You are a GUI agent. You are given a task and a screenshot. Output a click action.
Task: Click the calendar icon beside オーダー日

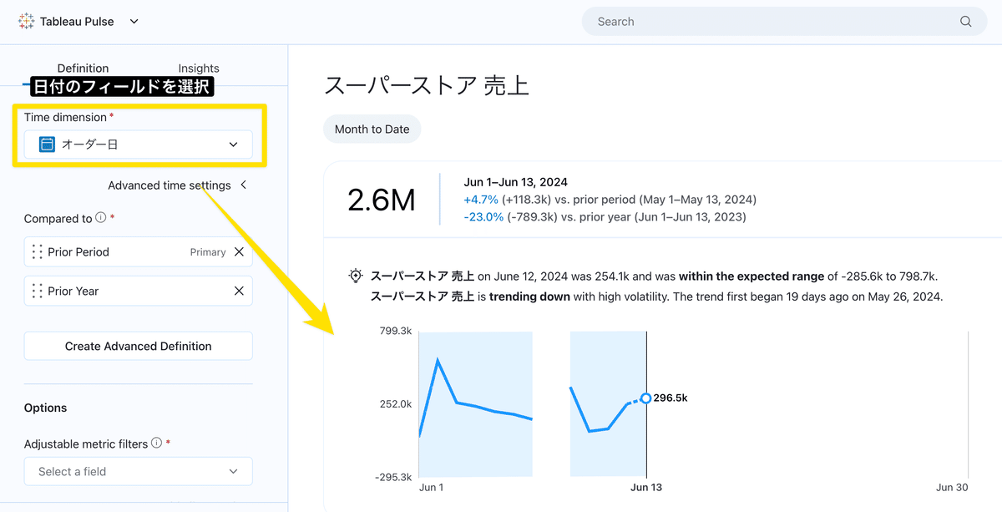coord(47,144)
